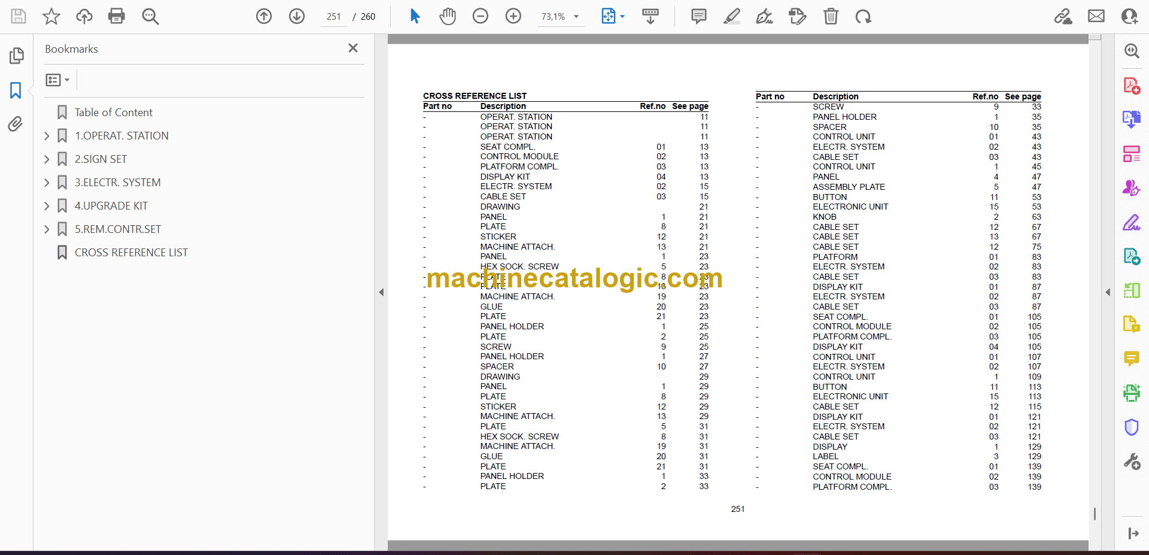Toggle the Bookmarks panel icon
Screen dimensions: 1149x555
pyautogui.click(x=16, y=90)
